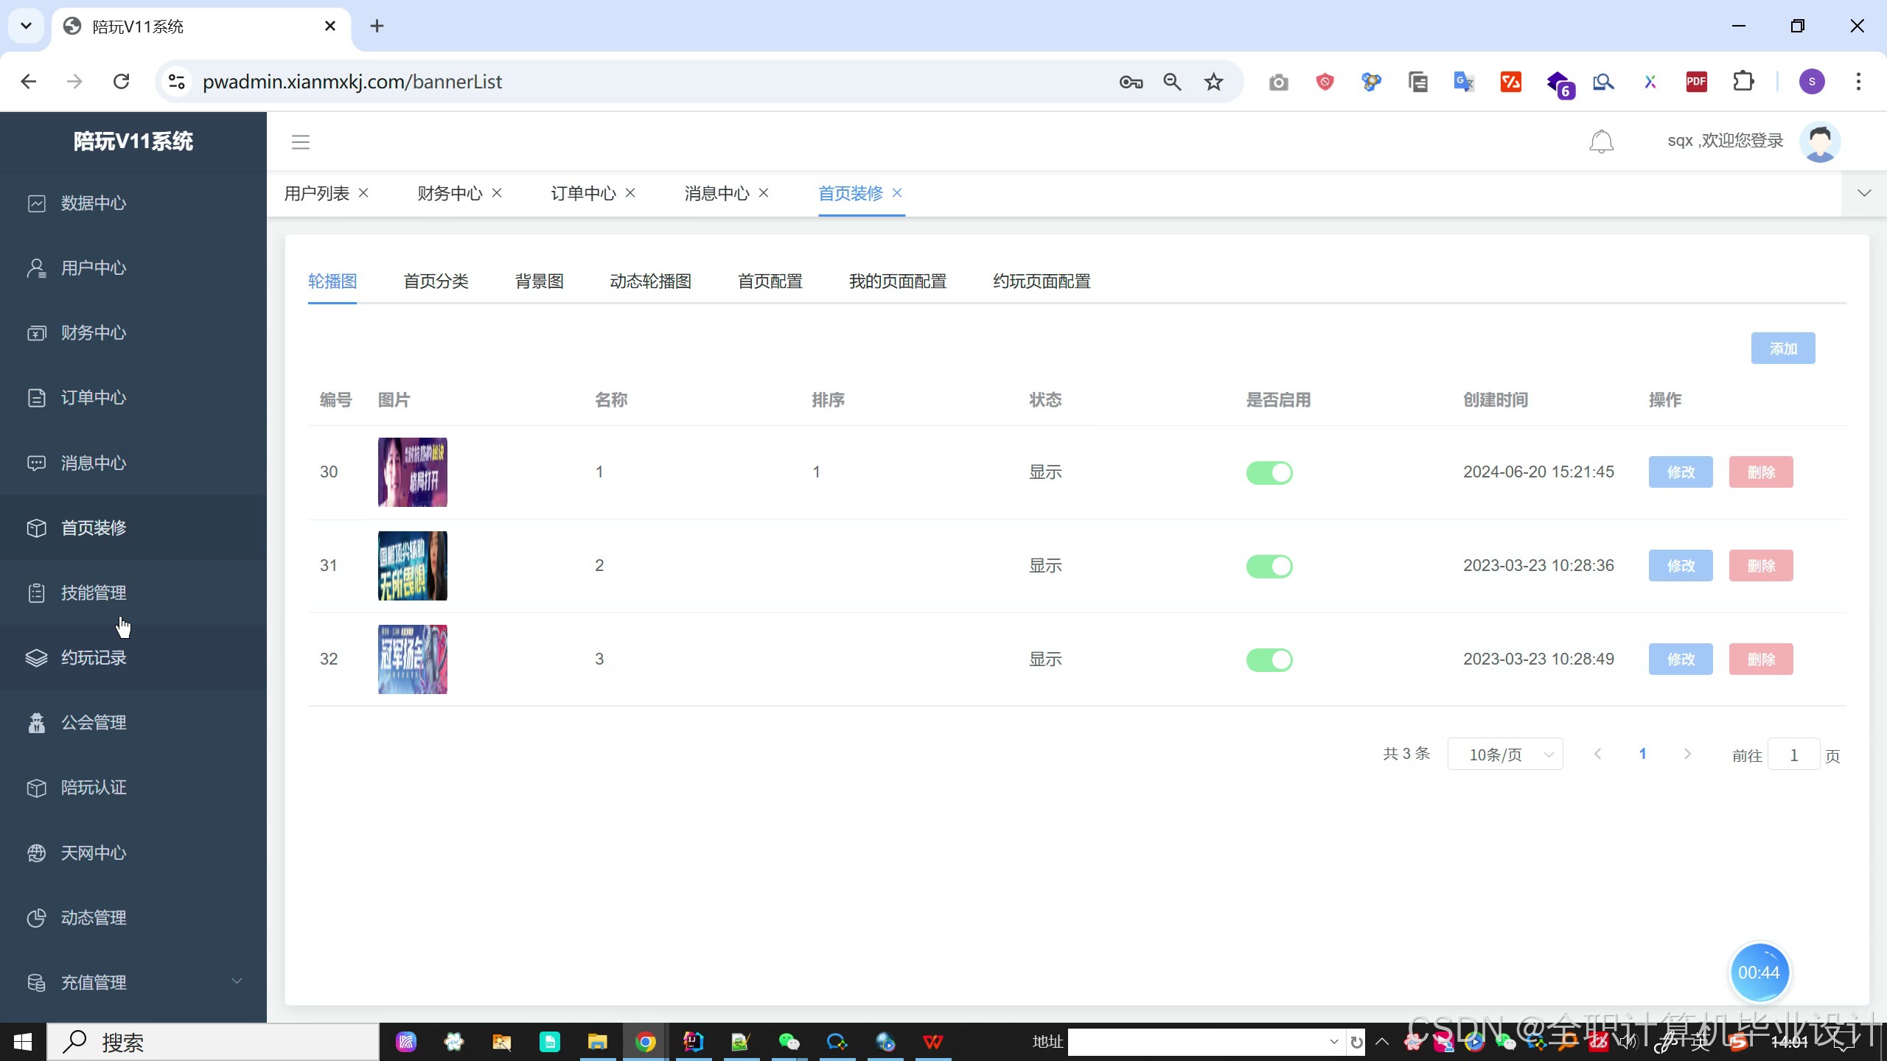Screen dimensions: 1887x1061
Task: Go back in browser history
Action: point(29,82)
